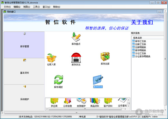Click icon strip up arrow
Viewport: 168px width, 119px height.
coord(128,100)
